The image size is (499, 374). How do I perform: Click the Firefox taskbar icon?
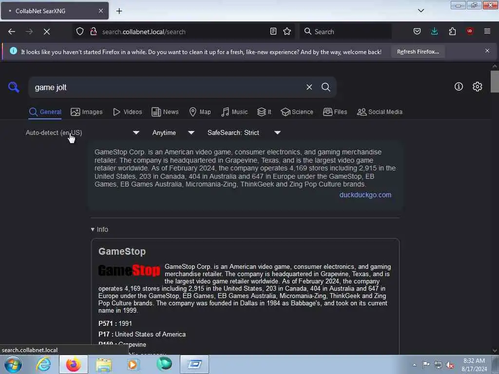pos(74,364)
